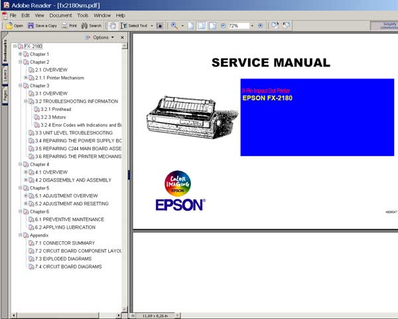Click the Zoom Out minus button
The height and width of the screenshot is (319, 398).
tap(223, 26)
